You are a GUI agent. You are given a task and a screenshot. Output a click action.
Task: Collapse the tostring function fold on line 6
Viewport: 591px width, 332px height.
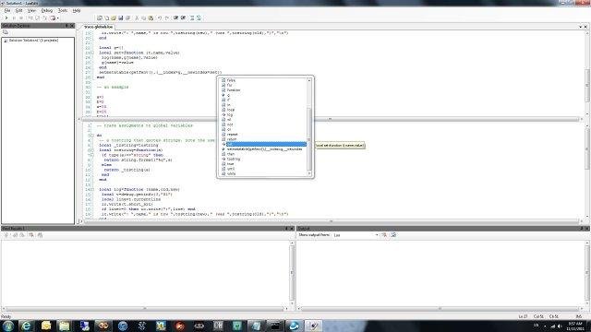(x=92, y=149)
